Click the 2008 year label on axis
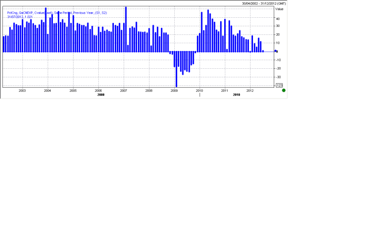The image size is (368, 231). point(149,91)
